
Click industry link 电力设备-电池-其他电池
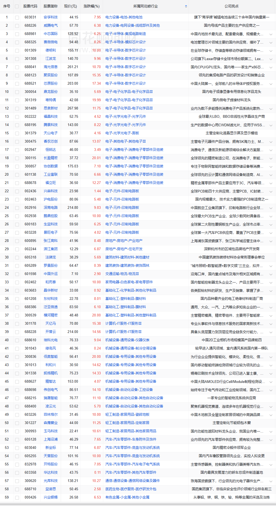pyautogui.click(x=124, y=17)
